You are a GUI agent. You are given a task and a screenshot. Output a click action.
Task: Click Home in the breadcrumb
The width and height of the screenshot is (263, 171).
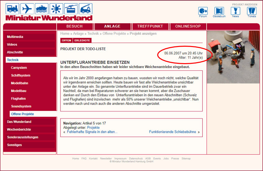[x=65, y=34]
